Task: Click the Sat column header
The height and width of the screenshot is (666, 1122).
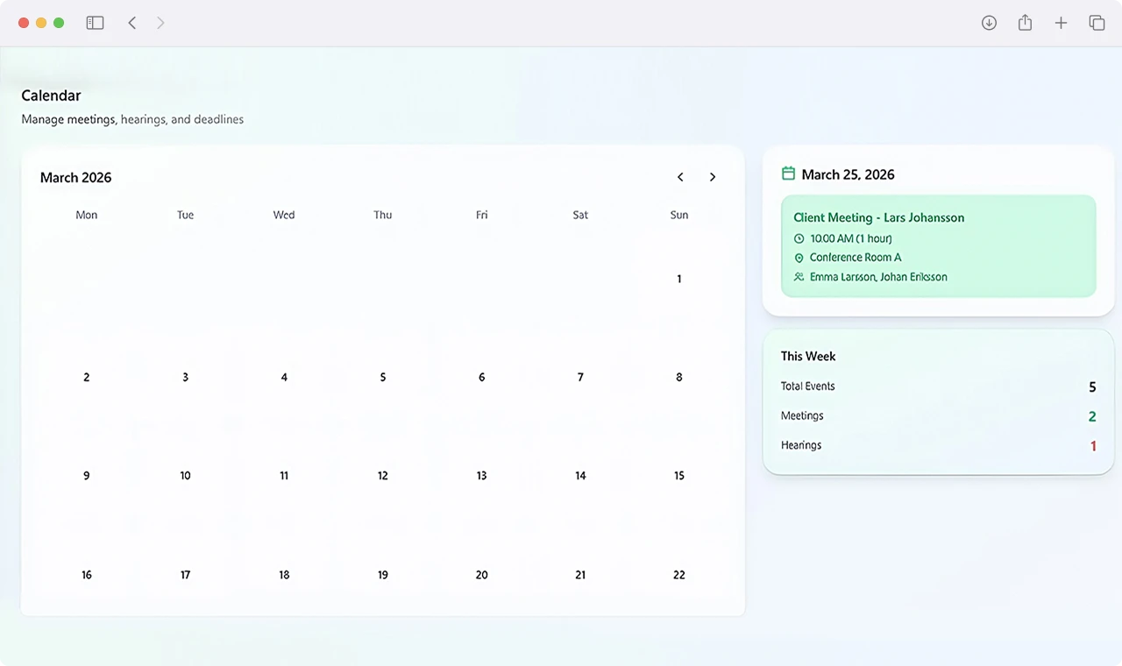Action: 580,215
